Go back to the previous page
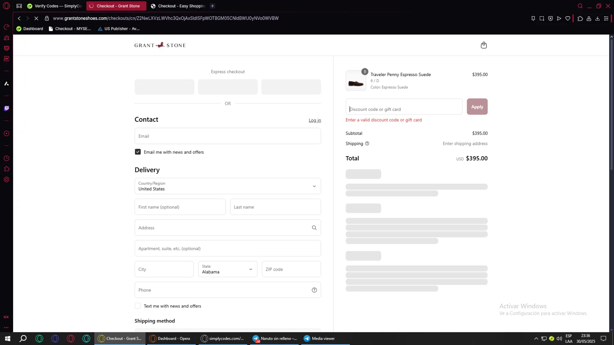The width and height of the screenshot is (614, 345). [x=19, y=18]
